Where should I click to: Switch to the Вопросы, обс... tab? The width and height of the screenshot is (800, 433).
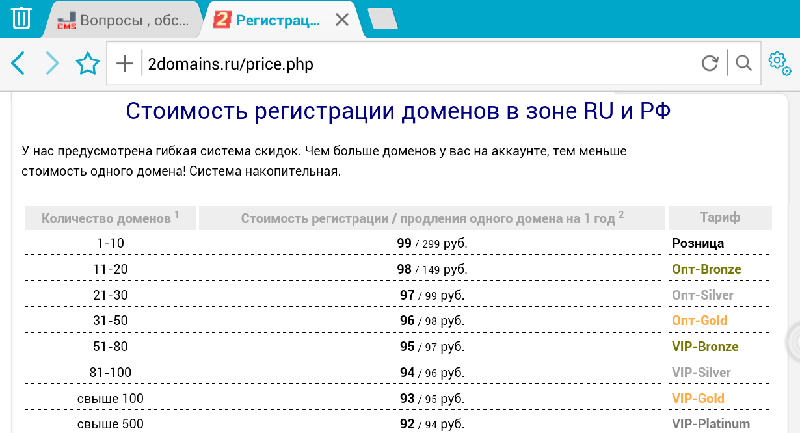[x=122, y=20]
